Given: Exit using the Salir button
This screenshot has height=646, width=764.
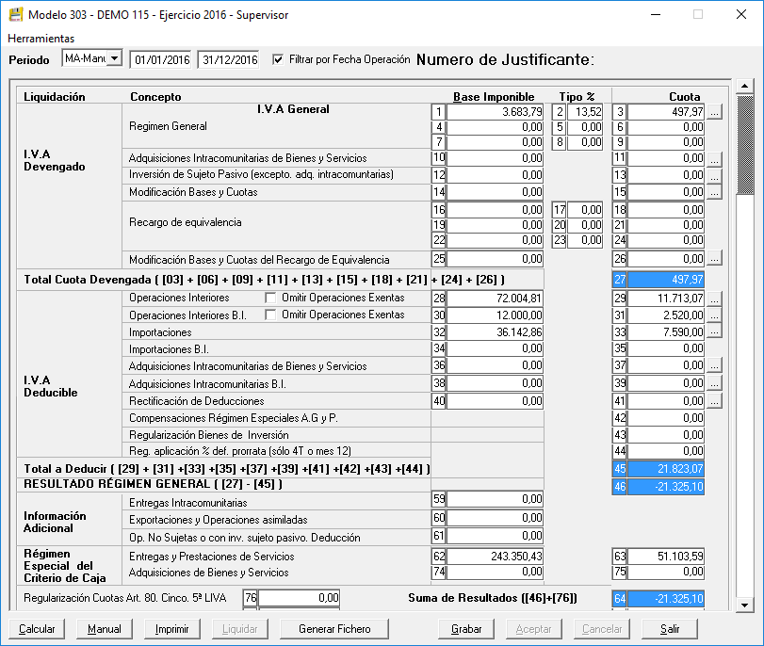Looking at the screenshot, I should (x=670, y=629).
